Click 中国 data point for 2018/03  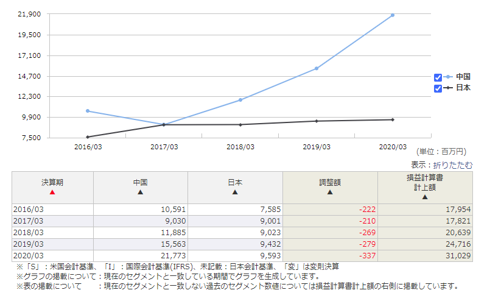pyautogui.click(x=240, y=100)
